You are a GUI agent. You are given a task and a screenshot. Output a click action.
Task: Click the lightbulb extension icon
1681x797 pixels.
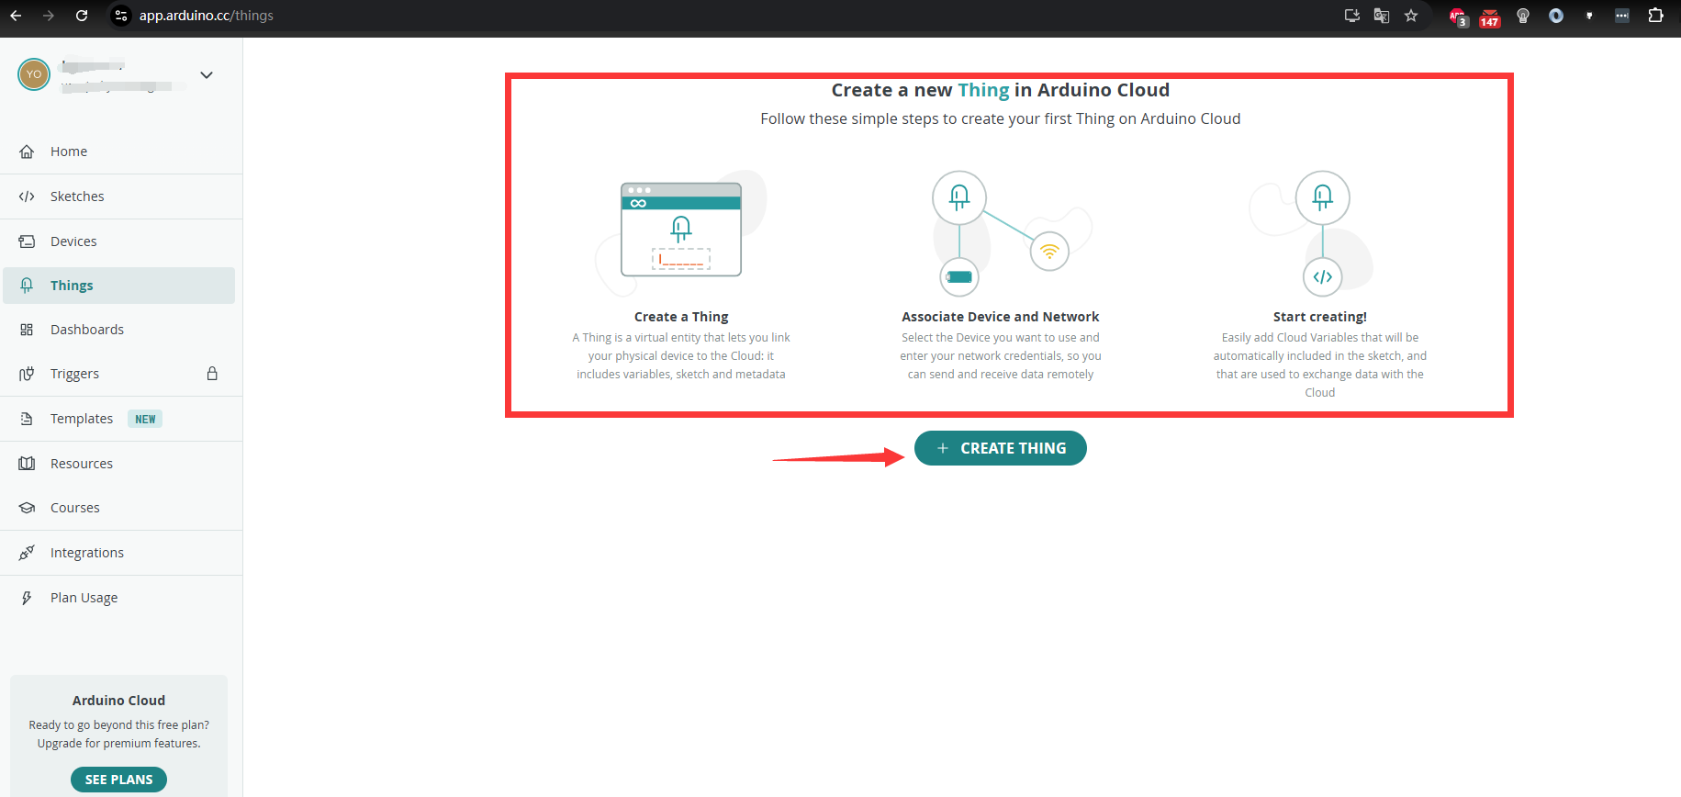point(1523,16)
